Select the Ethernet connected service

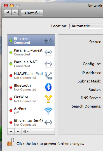click(31, 40)
